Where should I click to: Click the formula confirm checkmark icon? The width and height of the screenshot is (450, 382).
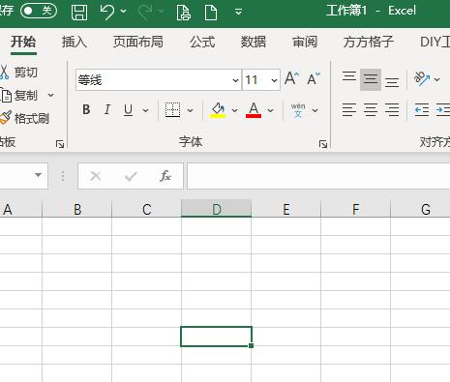pyautogui.click(x=131, y=176)
